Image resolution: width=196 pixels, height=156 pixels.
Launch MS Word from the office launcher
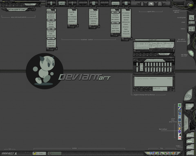tap(93, 12)
